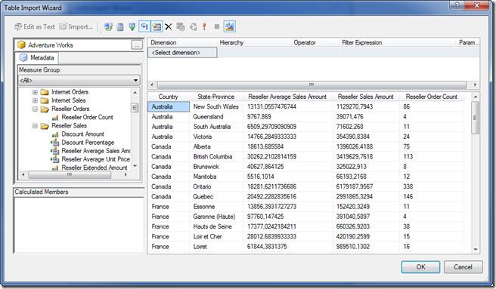Expand the Internet Sales folder
496x289 pixels.
35,101
